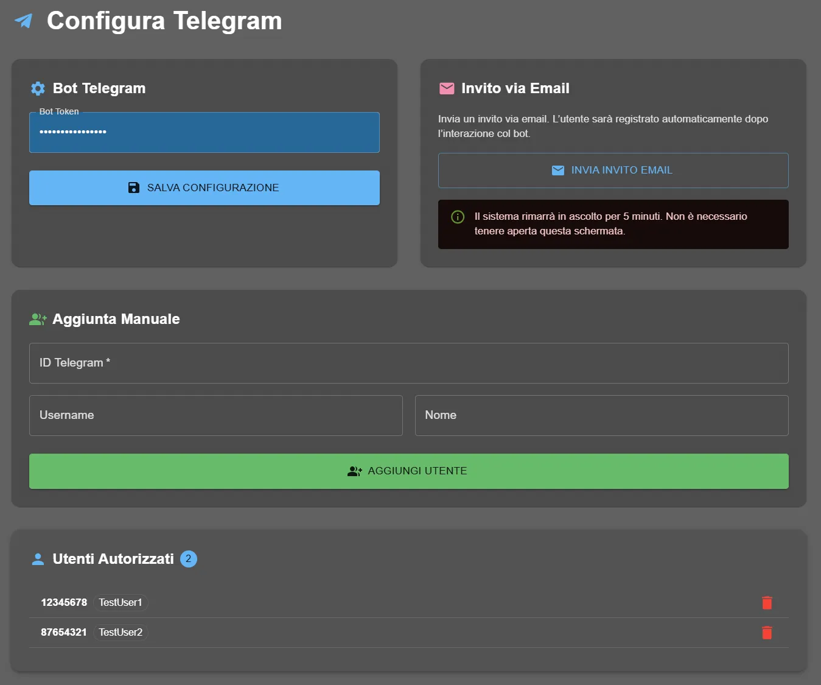Viewport: 821px width, 685px height.
Task: Click the pink envelope icon near Invito via Email
Action: point(447,88)
